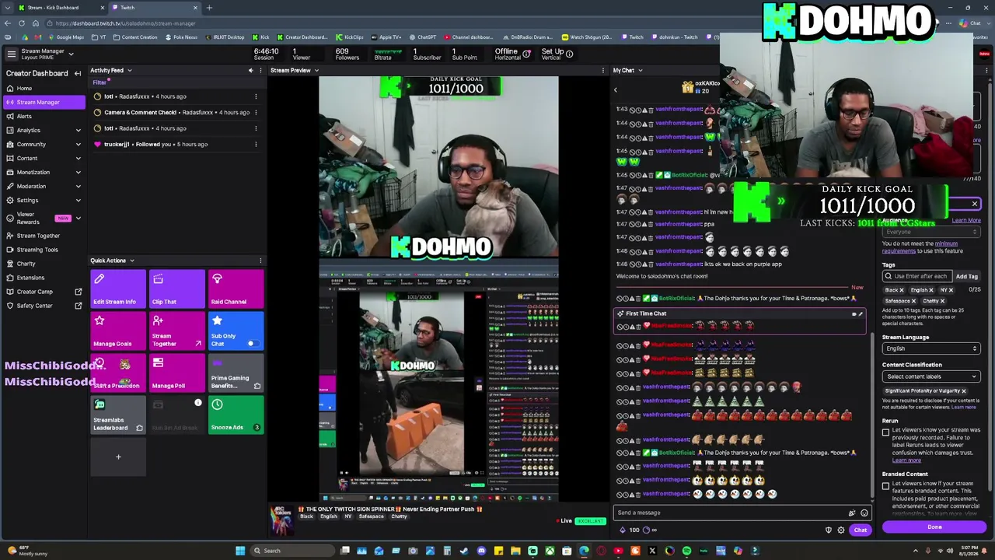Open Quick Actions options menu
This screenshot has height=560, width=995.
click(x=260, y=261)
